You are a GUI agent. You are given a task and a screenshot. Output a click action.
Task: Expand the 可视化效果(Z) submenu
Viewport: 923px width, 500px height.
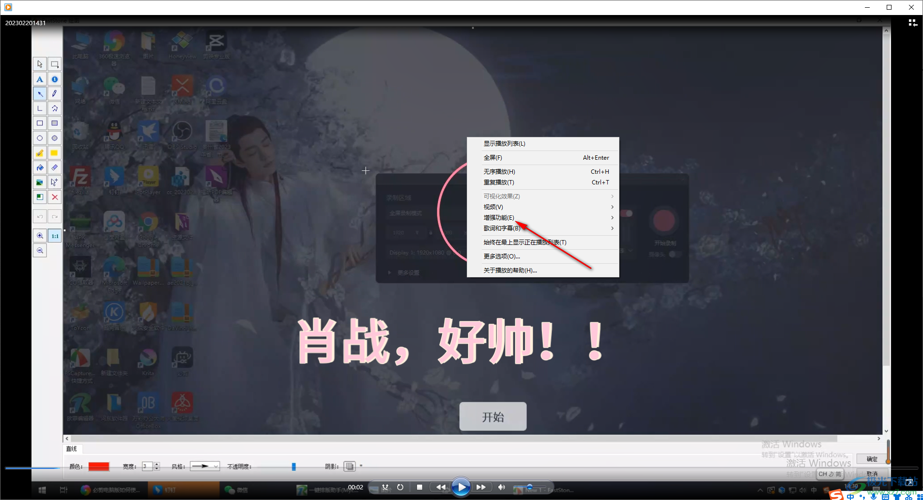543,196
